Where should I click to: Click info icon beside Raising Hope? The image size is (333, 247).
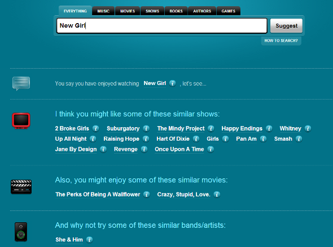[146, 139]
